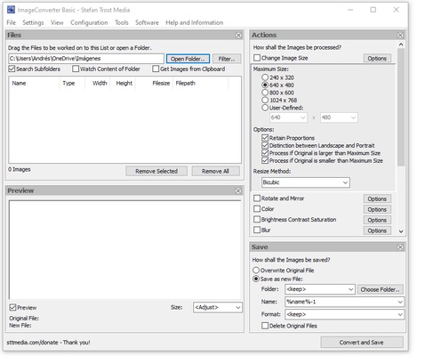Click the Actions panel vertical scrollbar thumb

point(401,108)
